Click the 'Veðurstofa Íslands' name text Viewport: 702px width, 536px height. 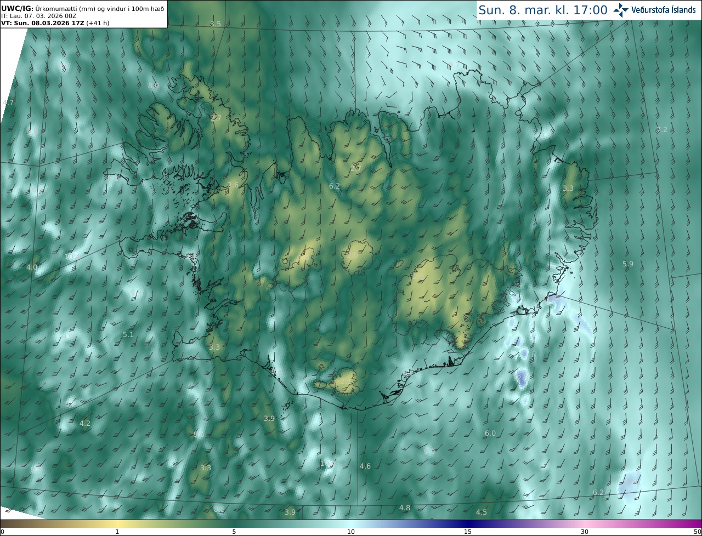(x=664, y=10)
